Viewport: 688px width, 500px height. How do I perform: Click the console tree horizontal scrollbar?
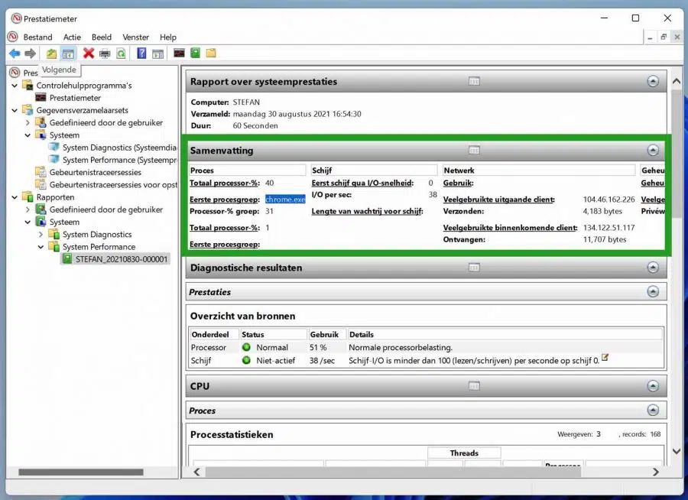[x=81, y=472]
